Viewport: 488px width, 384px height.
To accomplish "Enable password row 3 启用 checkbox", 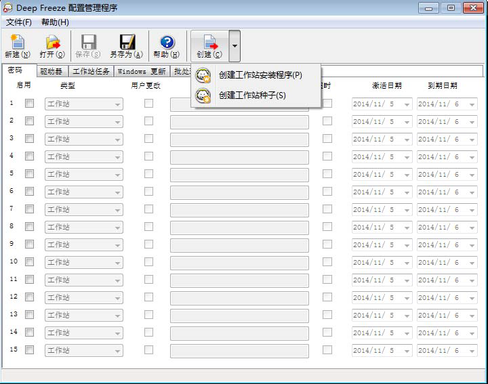I will coord(30,138).
